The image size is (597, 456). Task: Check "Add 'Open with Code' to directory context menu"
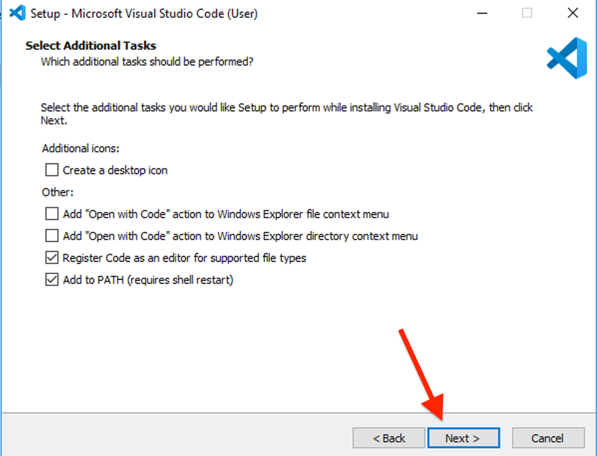(x=51, y=236)
